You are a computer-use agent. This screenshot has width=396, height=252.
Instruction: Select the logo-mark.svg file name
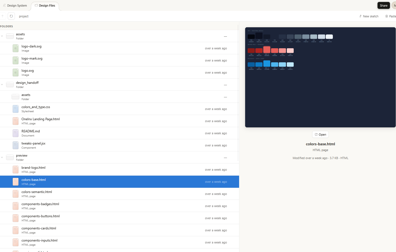(x=32, y=58)
